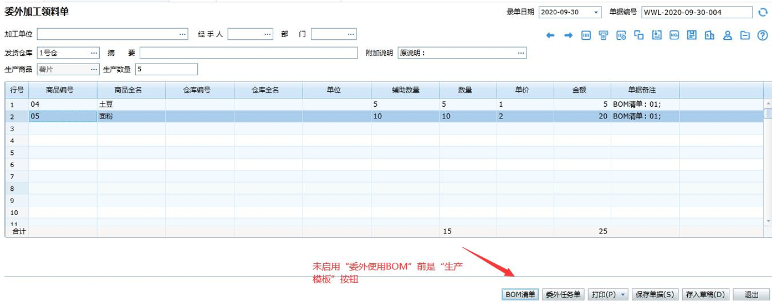Click the copy document icon
This screenshot has width=777, height=307.
639,35
